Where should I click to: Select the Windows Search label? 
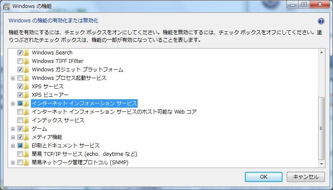pos(52,52)
